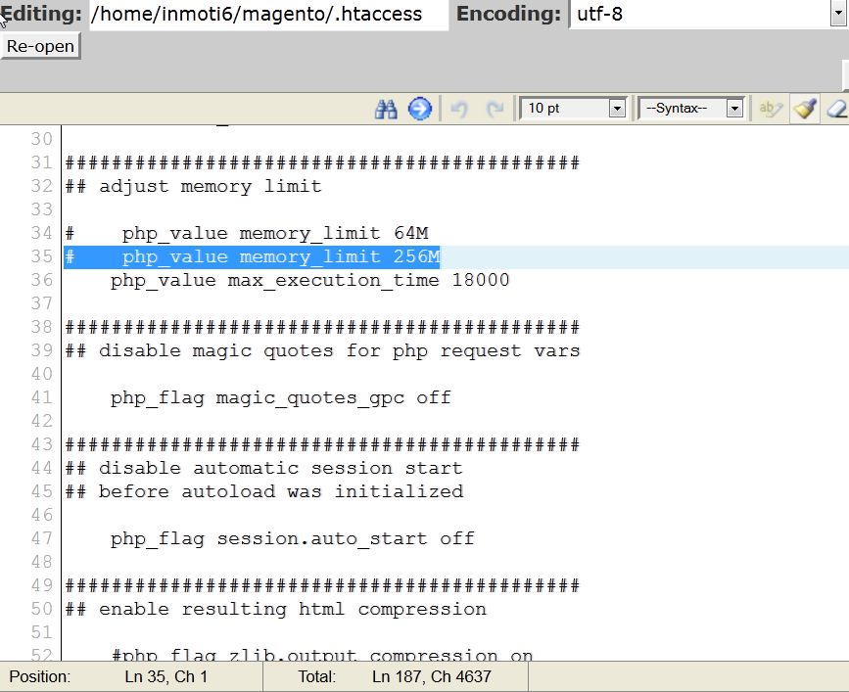Click '## adjust memory limit' comment line
This screenshot has height=692, width=849.
(193, 186)
